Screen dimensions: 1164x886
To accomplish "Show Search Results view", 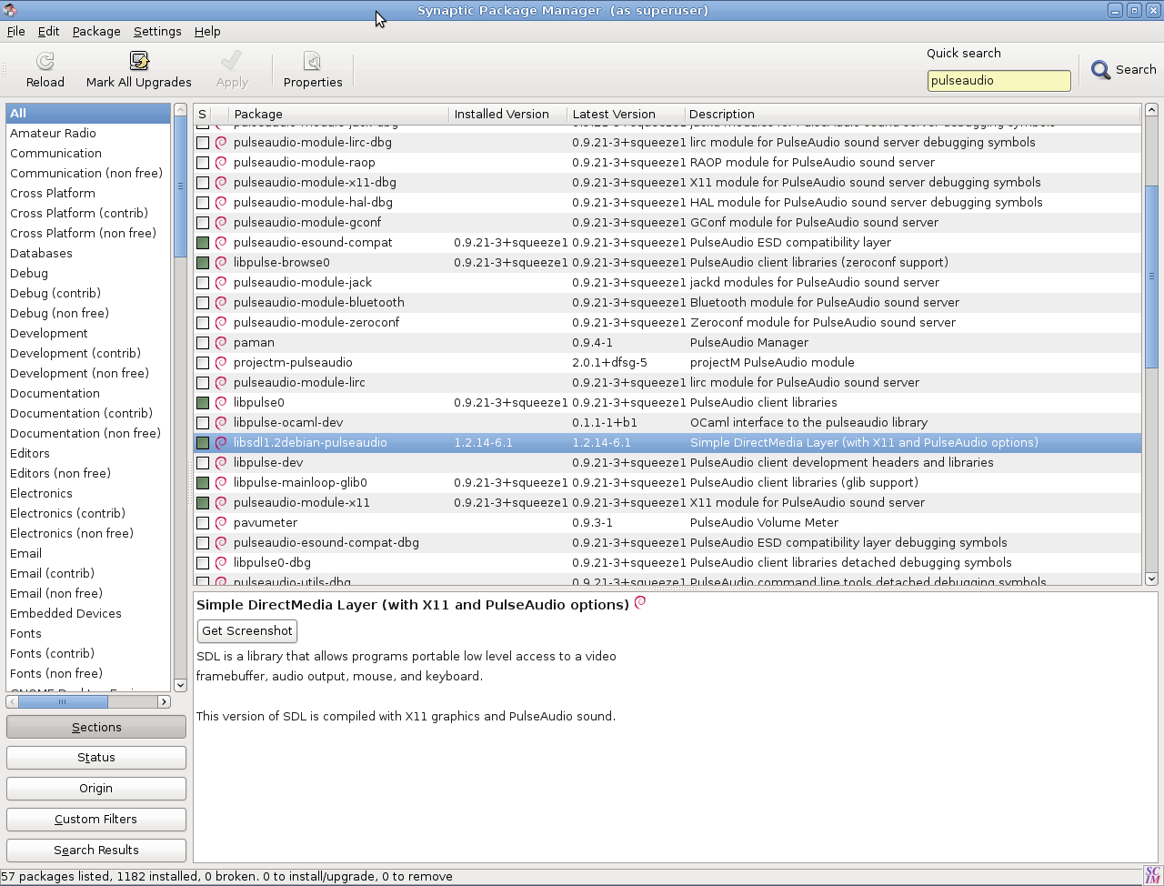I will (x=96, y=851).
